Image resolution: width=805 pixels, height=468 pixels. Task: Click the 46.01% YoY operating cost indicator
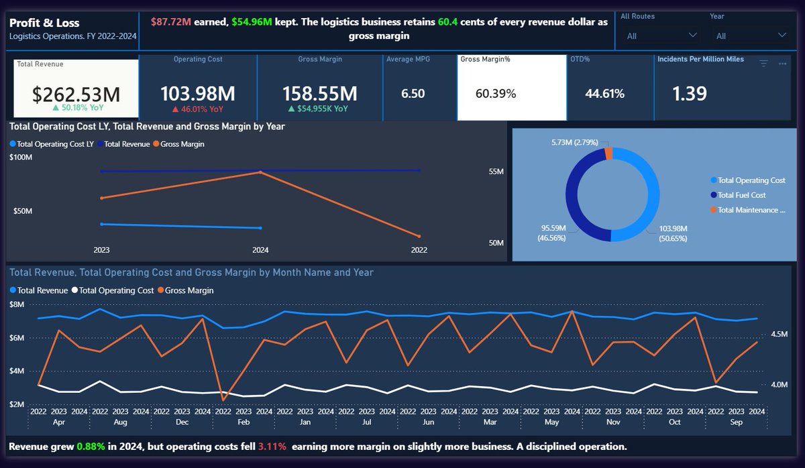[198, 108]
